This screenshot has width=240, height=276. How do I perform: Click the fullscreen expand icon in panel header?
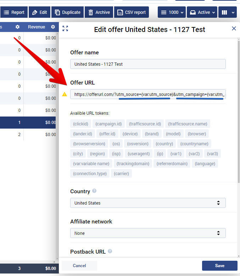pyautogui.click(x=65, y=28)
